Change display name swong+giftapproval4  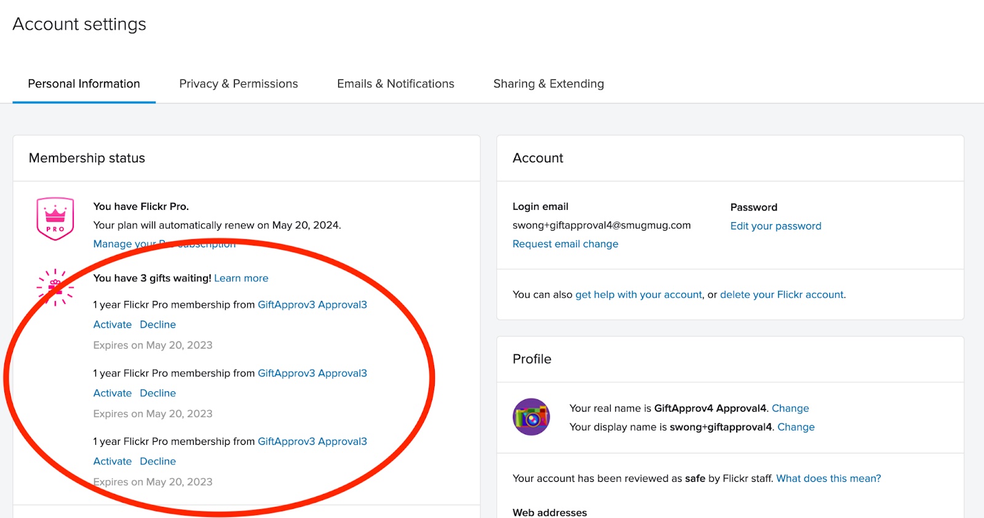(x=796, y=427)
